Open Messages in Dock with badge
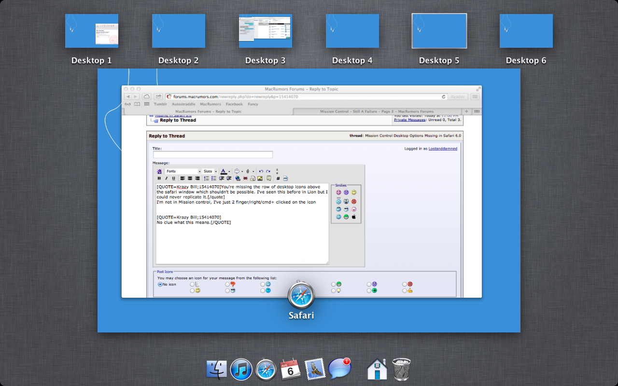Screen dimensions: 618x386 click(339, 369)
